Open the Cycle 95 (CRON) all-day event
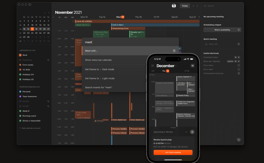264x163 pixels. coord(137,21)
